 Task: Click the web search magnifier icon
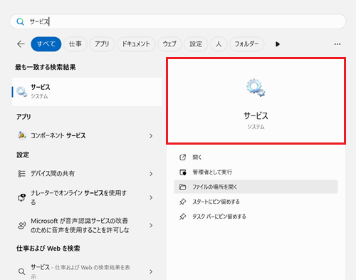point(22,271)
